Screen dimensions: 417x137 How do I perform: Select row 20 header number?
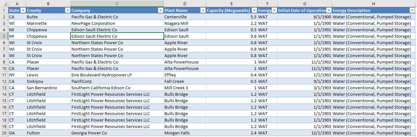point(4,133)
